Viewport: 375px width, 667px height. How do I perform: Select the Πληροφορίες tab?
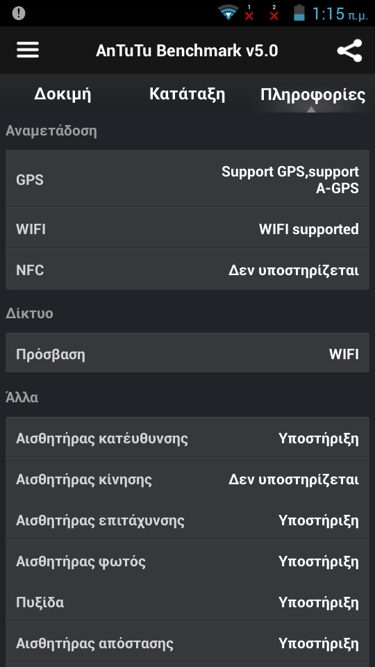pyautogui.click(x=312, y=94)
